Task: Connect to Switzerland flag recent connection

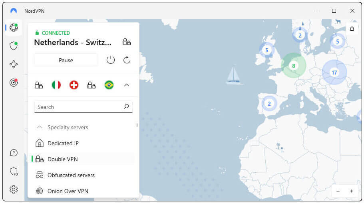Action: [x=74, y=85]
